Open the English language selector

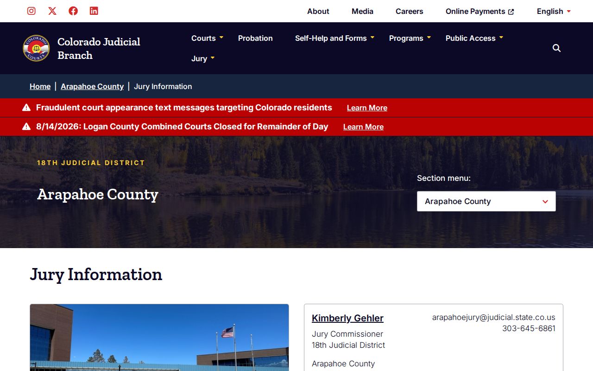554,11
